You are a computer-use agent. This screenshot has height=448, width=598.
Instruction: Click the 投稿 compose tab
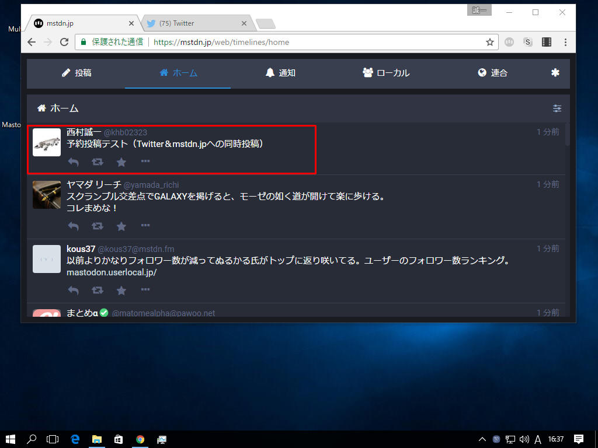click(77, 73)
